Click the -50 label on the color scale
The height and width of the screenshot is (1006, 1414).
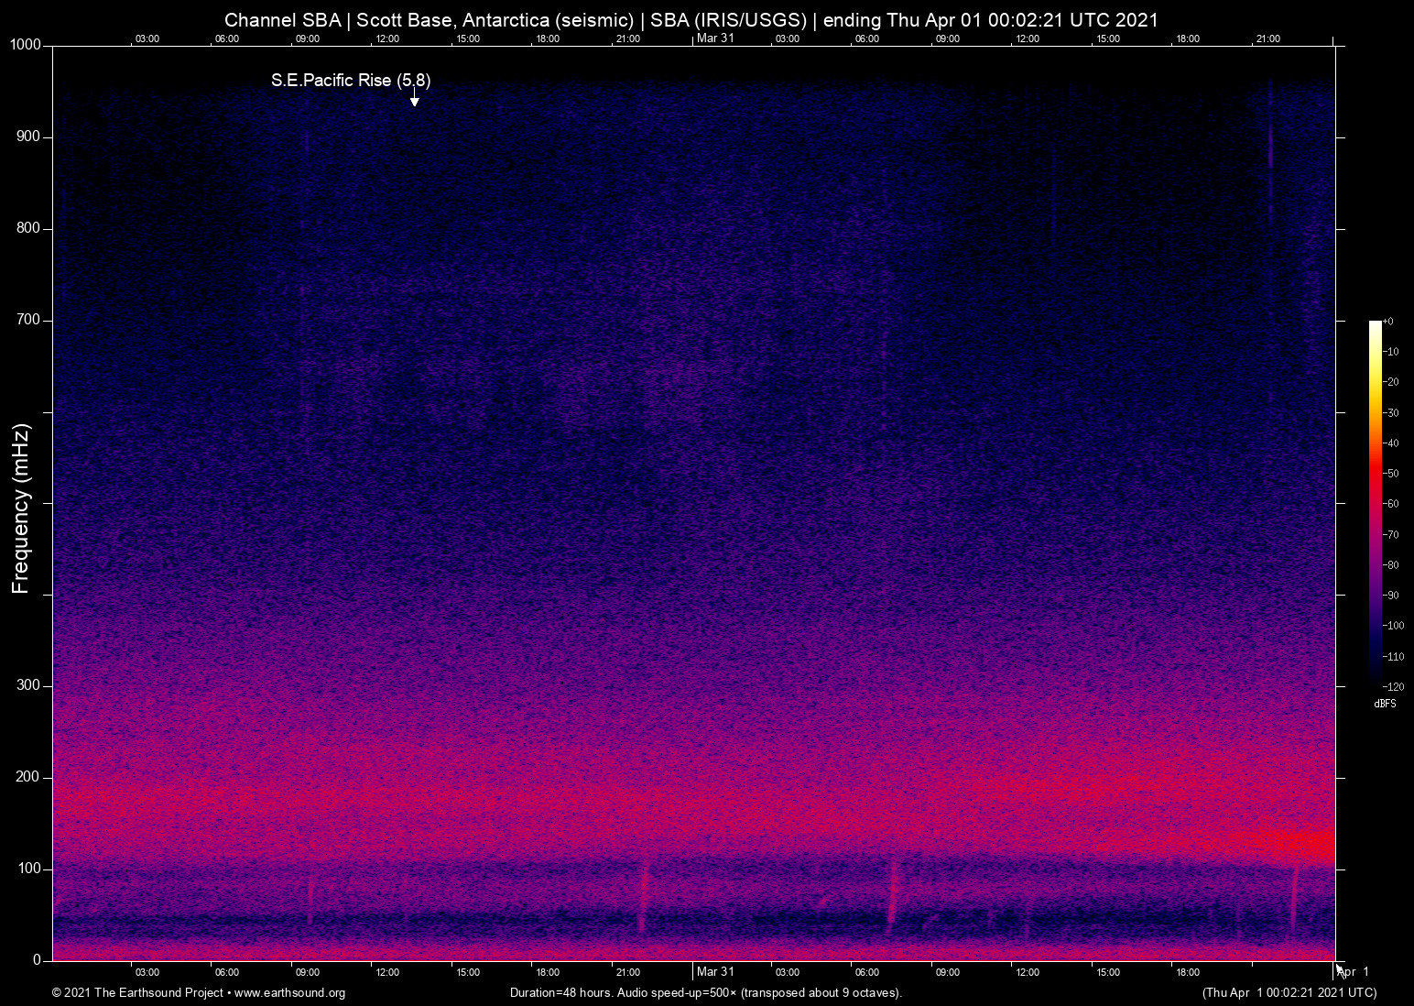[1391, 474]
